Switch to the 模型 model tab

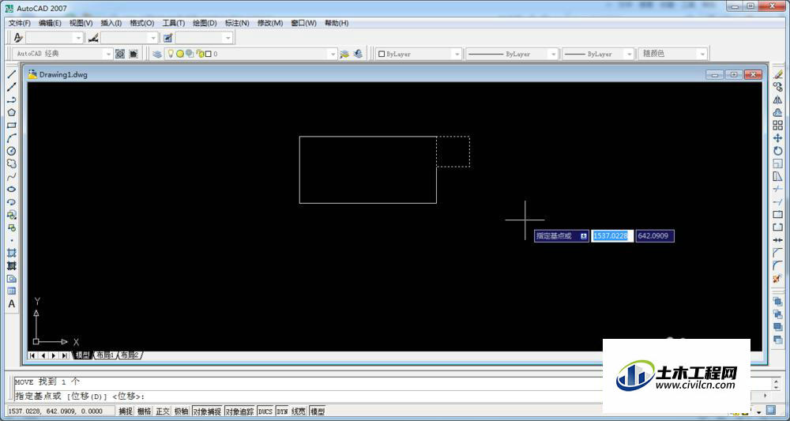click(83, 355)
